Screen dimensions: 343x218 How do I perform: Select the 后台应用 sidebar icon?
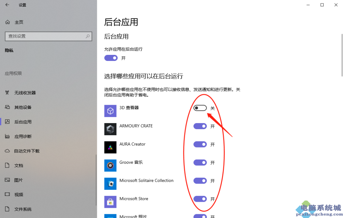7,122
